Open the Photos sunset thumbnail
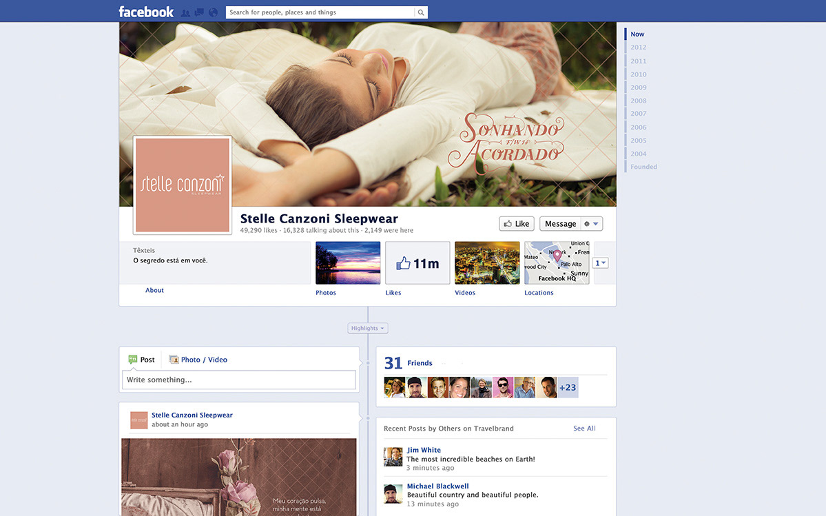This screenshot has height=516, width=826. tap(348, 262)
